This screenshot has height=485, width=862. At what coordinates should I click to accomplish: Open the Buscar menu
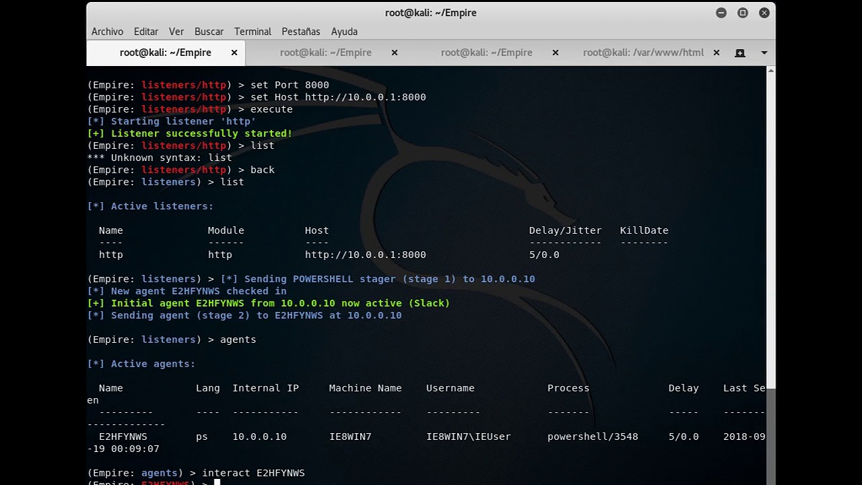pos(209,32)
